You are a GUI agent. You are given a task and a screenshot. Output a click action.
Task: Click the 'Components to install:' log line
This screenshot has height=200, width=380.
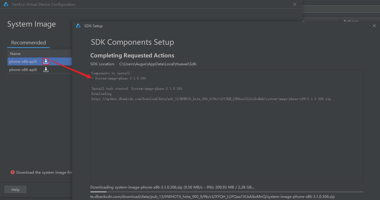111,73
